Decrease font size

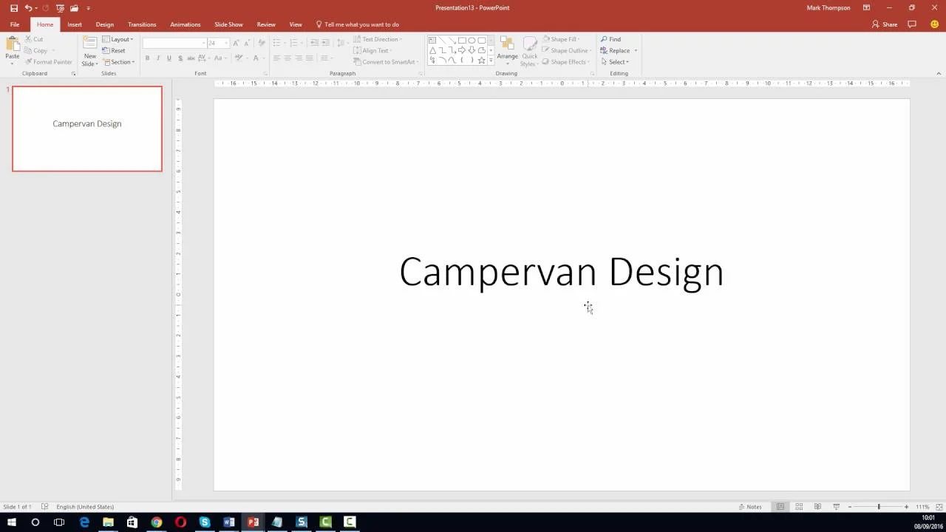[247, 43]
